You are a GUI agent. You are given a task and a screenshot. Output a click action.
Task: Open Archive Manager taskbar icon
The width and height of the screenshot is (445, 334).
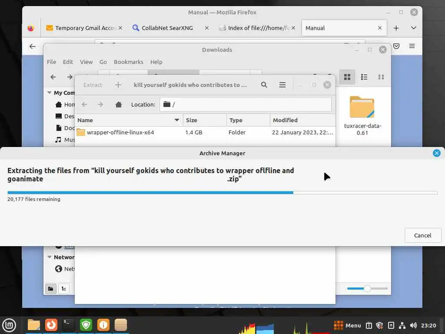point(121,325)
